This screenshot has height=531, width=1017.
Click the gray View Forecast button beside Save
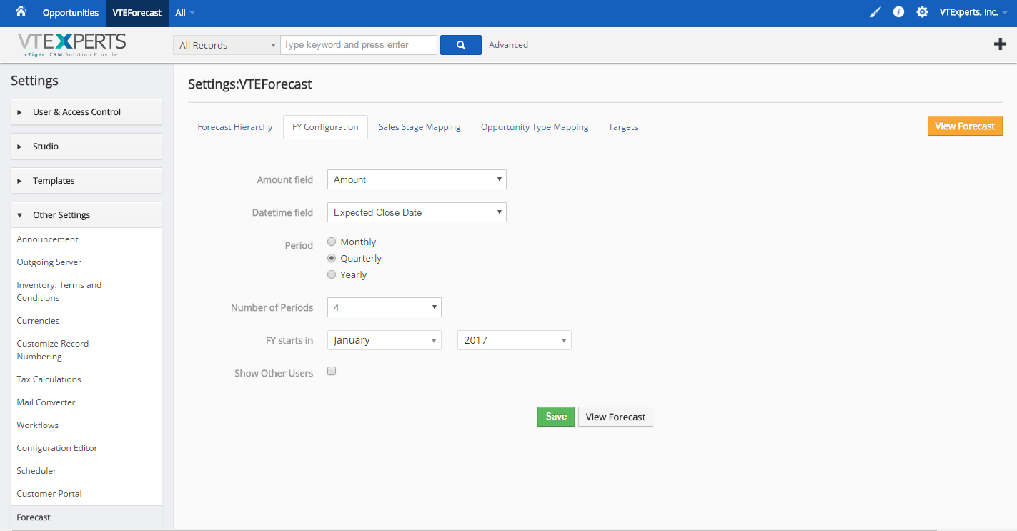click(615, 417)
